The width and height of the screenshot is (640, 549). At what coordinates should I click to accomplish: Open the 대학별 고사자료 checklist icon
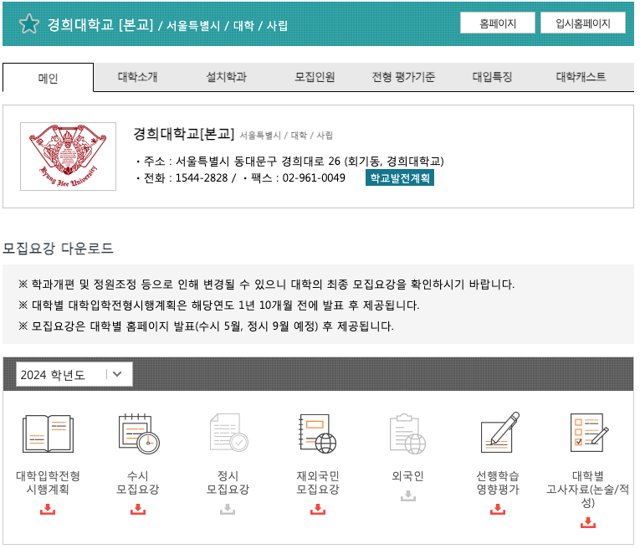point(589,433)
